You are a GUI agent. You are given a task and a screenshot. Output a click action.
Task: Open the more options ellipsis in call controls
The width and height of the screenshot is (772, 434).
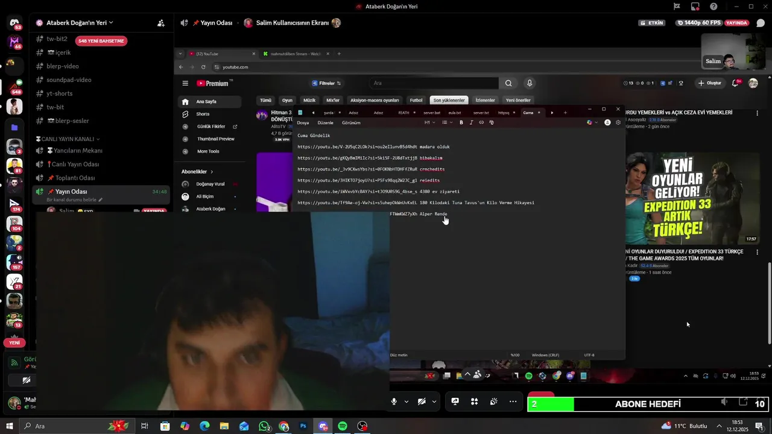513,401
